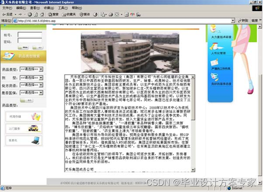Click the Home toolbar icon
Image resolution: width=263 pixels, height=192 pixels.
coord(42,15)
